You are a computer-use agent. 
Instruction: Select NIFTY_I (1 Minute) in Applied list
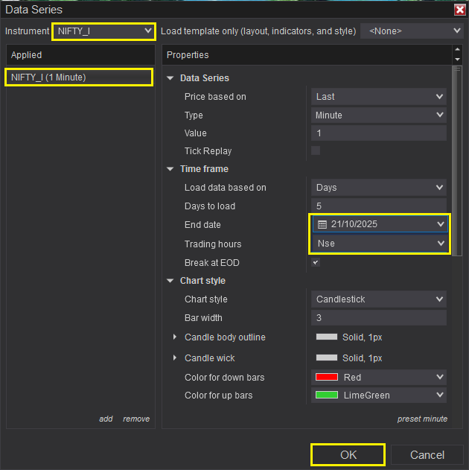coord(79,77)
